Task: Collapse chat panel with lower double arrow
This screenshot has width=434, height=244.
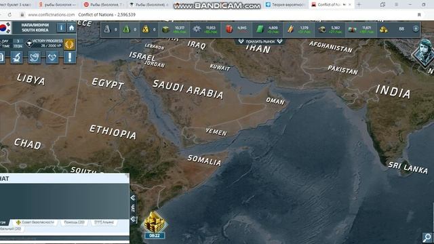Action: 133,219
